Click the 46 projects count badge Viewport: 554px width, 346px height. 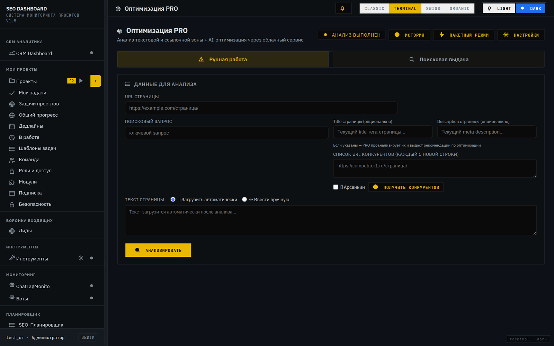(71, 81)
